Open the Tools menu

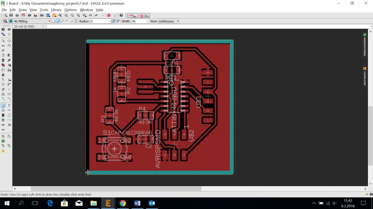(x=44, y=10)
